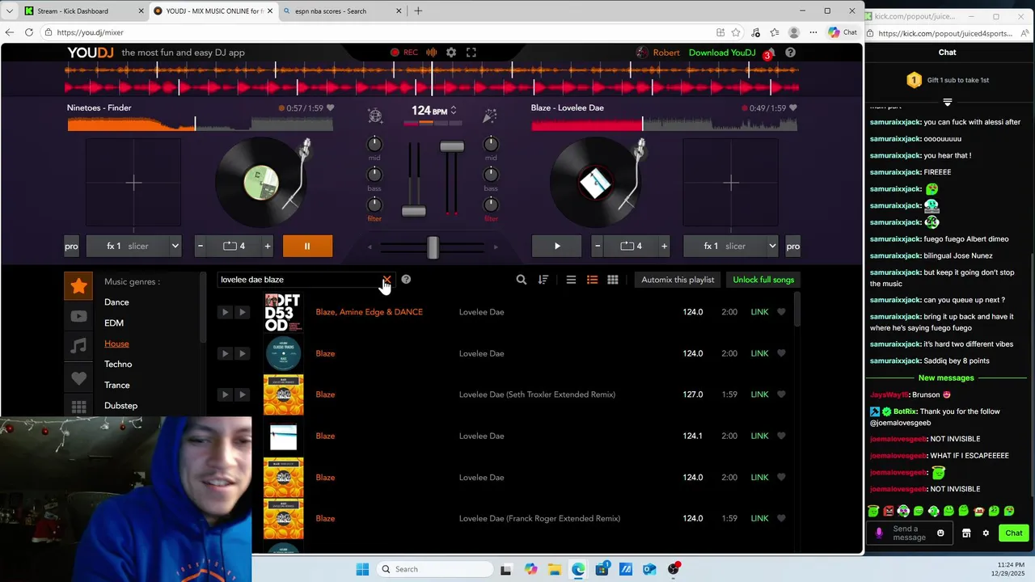Screen dimensions: 1035x582
Task: Click the green Chat send button
Action: click(x=1014, y=533)
